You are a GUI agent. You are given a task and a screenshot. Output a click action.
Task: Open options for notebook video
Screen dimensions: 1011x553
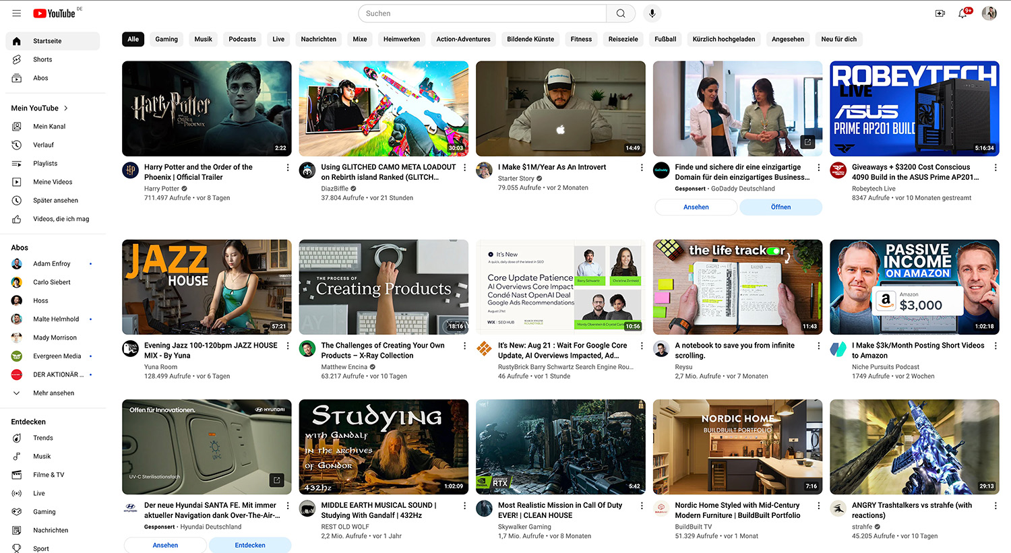(x=819, y=346)
